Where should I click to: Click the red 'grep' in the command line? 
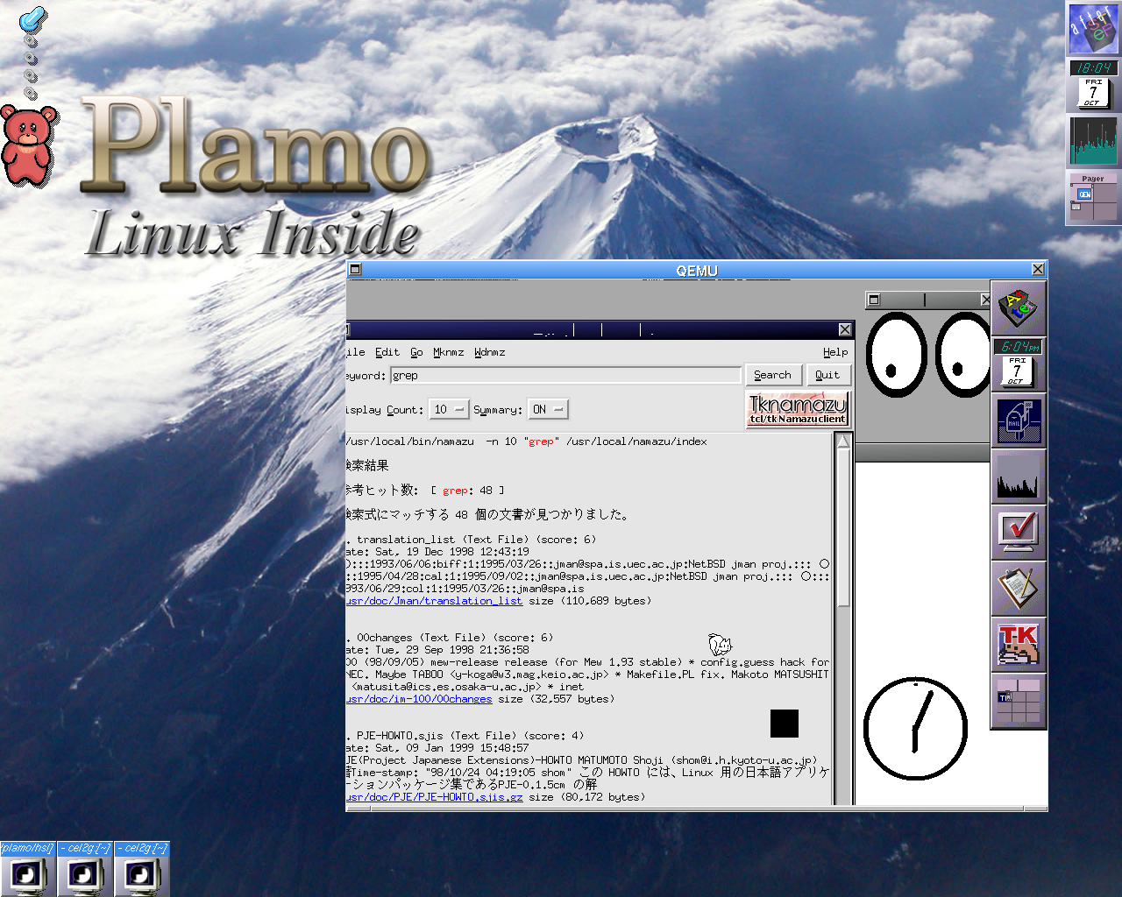(x=541, y=441)
